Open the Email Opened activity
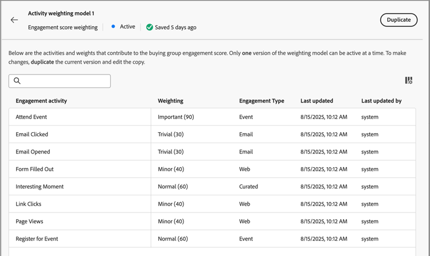 tap(33, 152)
